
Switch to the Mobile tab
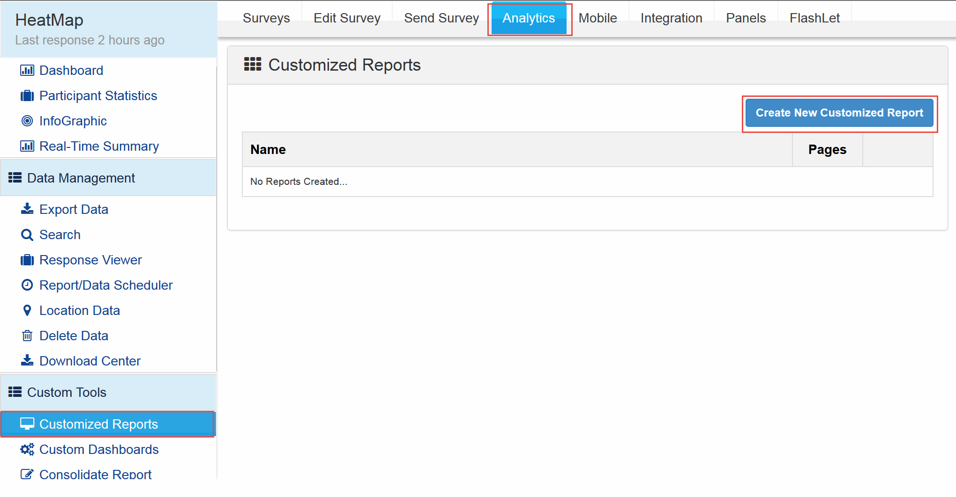coord(597,18)
